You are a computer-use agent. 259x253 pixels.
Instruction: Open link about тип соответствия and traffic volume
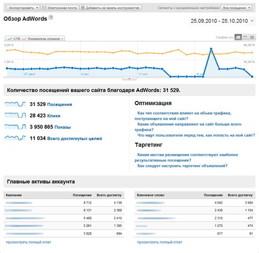183,116
